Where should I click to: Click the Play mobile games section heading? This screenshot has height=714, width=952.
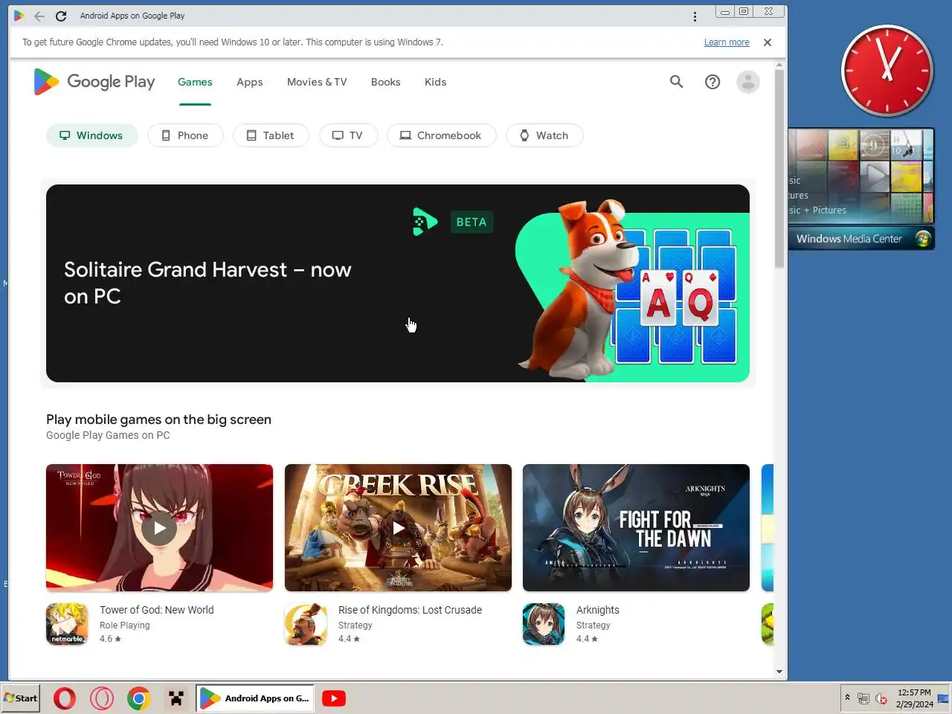(x=158, y=419)
